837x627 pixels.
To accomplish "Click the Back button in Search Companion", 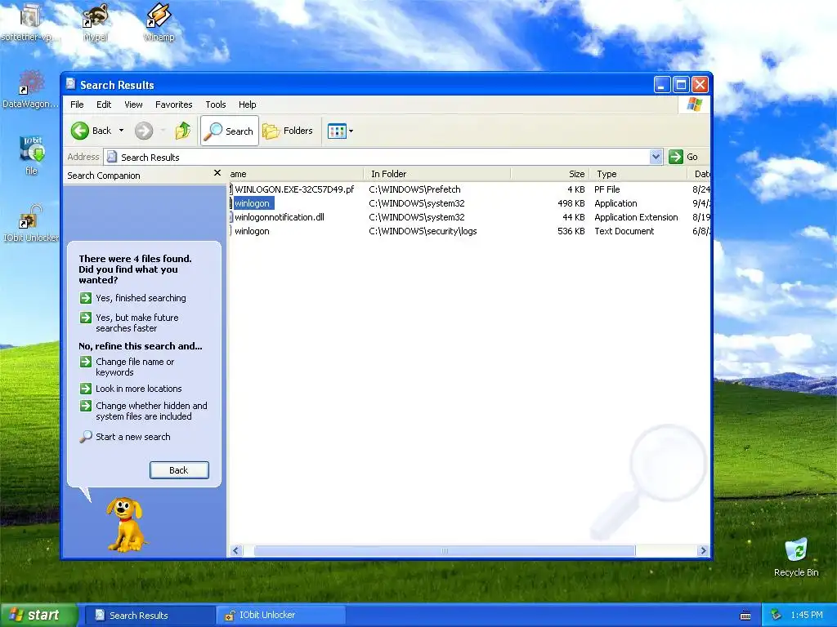I will [x=179, y=470].
